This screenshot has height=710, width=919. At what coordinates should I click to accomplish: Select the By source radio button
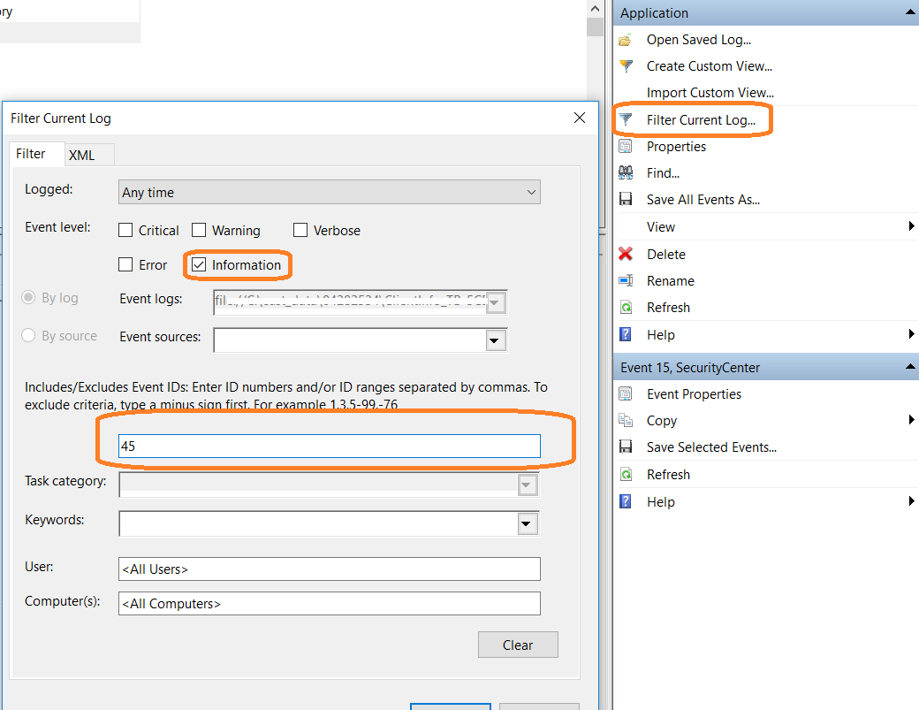coord(27,335)
